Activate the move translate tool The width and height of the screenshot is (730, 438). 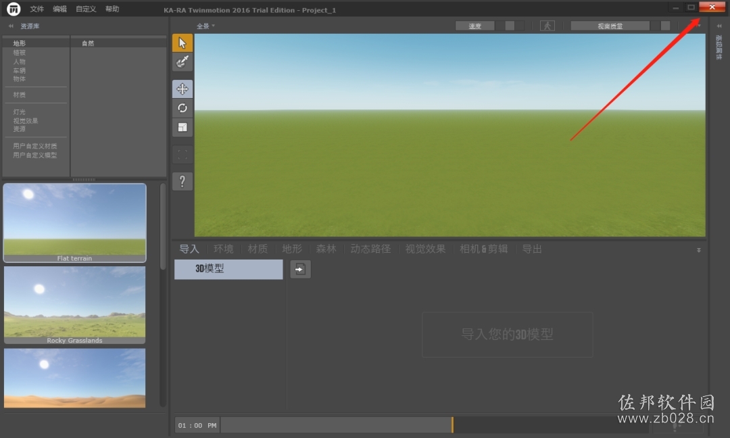tap(182, 89)
